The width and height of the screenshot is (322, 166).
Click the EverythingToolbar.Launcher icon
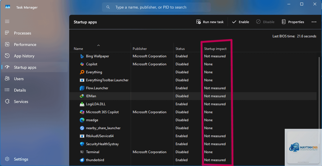[x=82, y=80]
